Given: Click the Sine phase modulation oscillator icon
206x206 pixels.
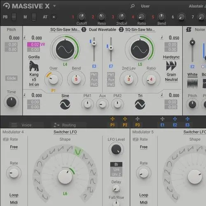Looking at the screenshot, I should pyautogui.click(x=65, y=104).
